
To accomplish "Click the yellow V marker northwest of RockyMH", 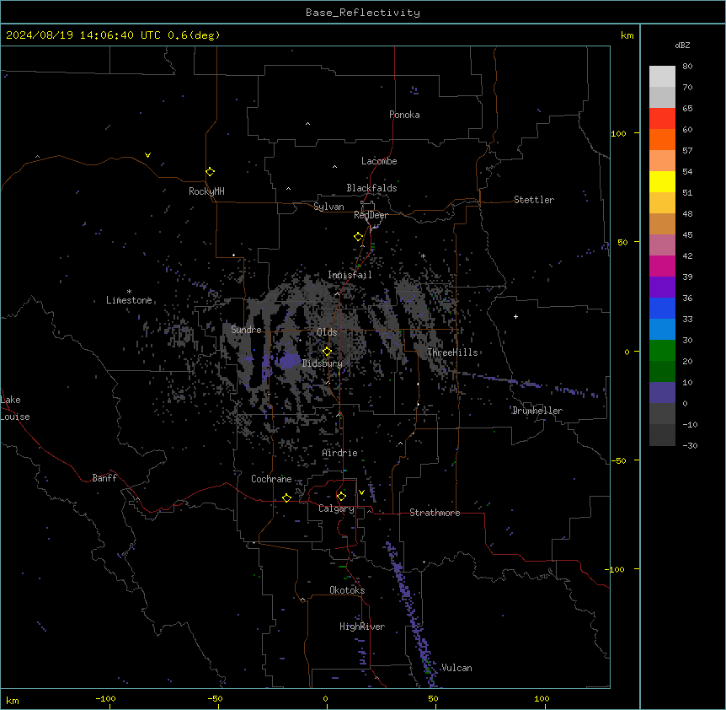I will (147, 155).
